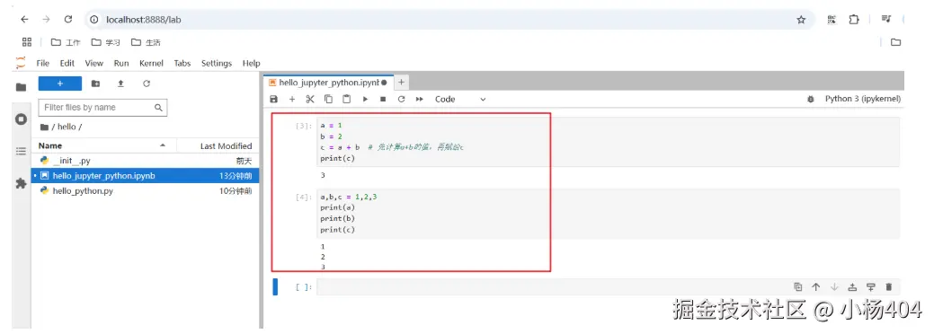Paste cell from clipboard
The width and height of the screenshot is (934, 334).
tap(347, 100)
